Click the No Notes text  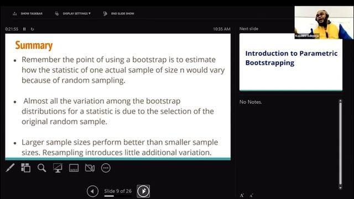tap(251, 102)
